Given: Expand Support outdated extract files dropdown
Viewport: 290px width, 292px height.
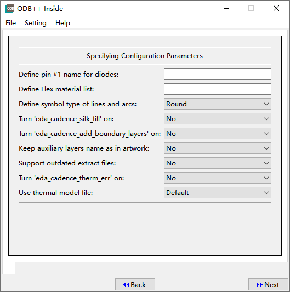Looking at the screenshot, I should [x=218, y=163].
